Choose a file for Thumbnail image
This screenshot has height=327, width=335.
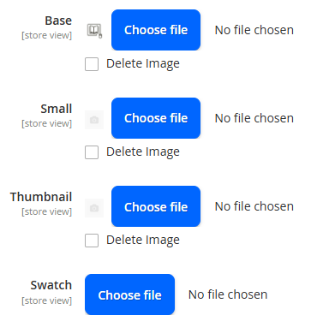(156, 206)
